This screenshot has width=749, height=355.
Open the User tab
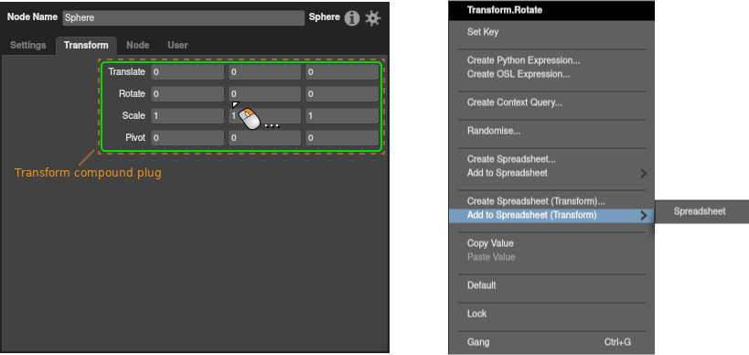click(x=177, y=45)
